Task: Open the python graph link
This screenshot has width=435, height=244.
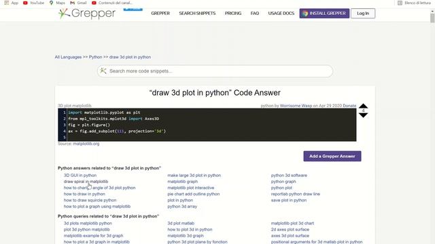Action: point(283,182)
